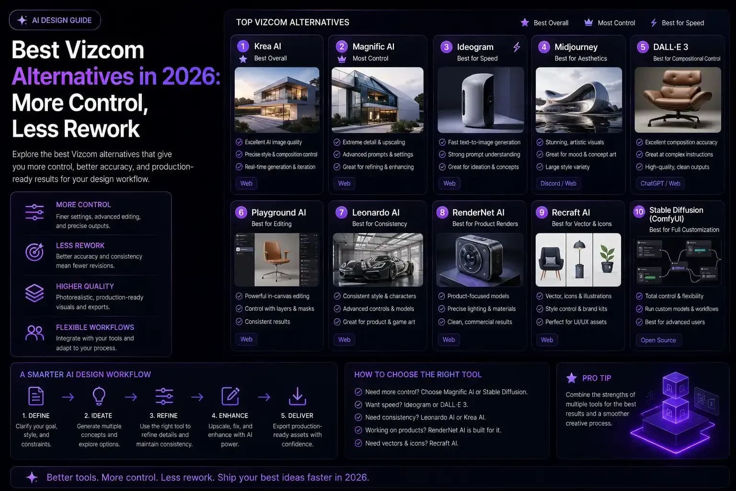Viewport: 736px width, 491px height.
Task: Click the number 6 badge on Playground AI
Action: (x=241, y=212)
